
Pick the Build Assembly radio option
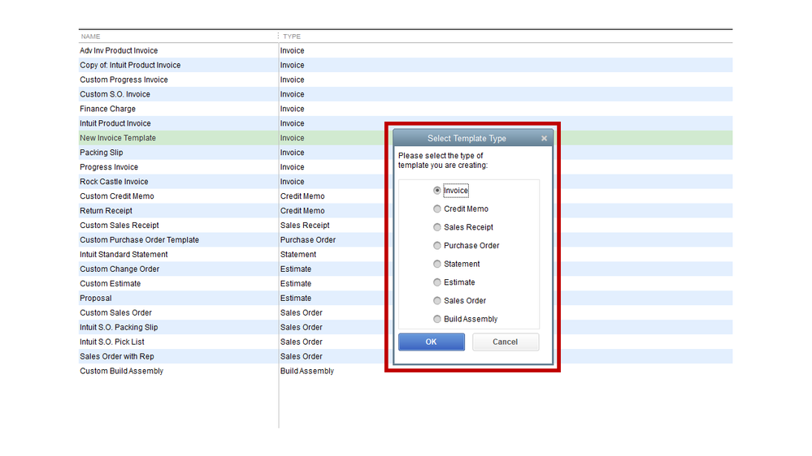[x=437, y=319]
